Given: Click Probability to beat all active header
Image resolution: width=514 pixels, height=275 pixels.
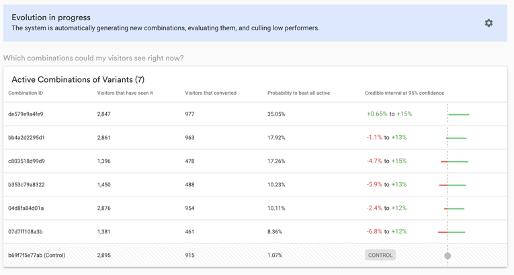Looking at the screenshot, I should 298,93.
